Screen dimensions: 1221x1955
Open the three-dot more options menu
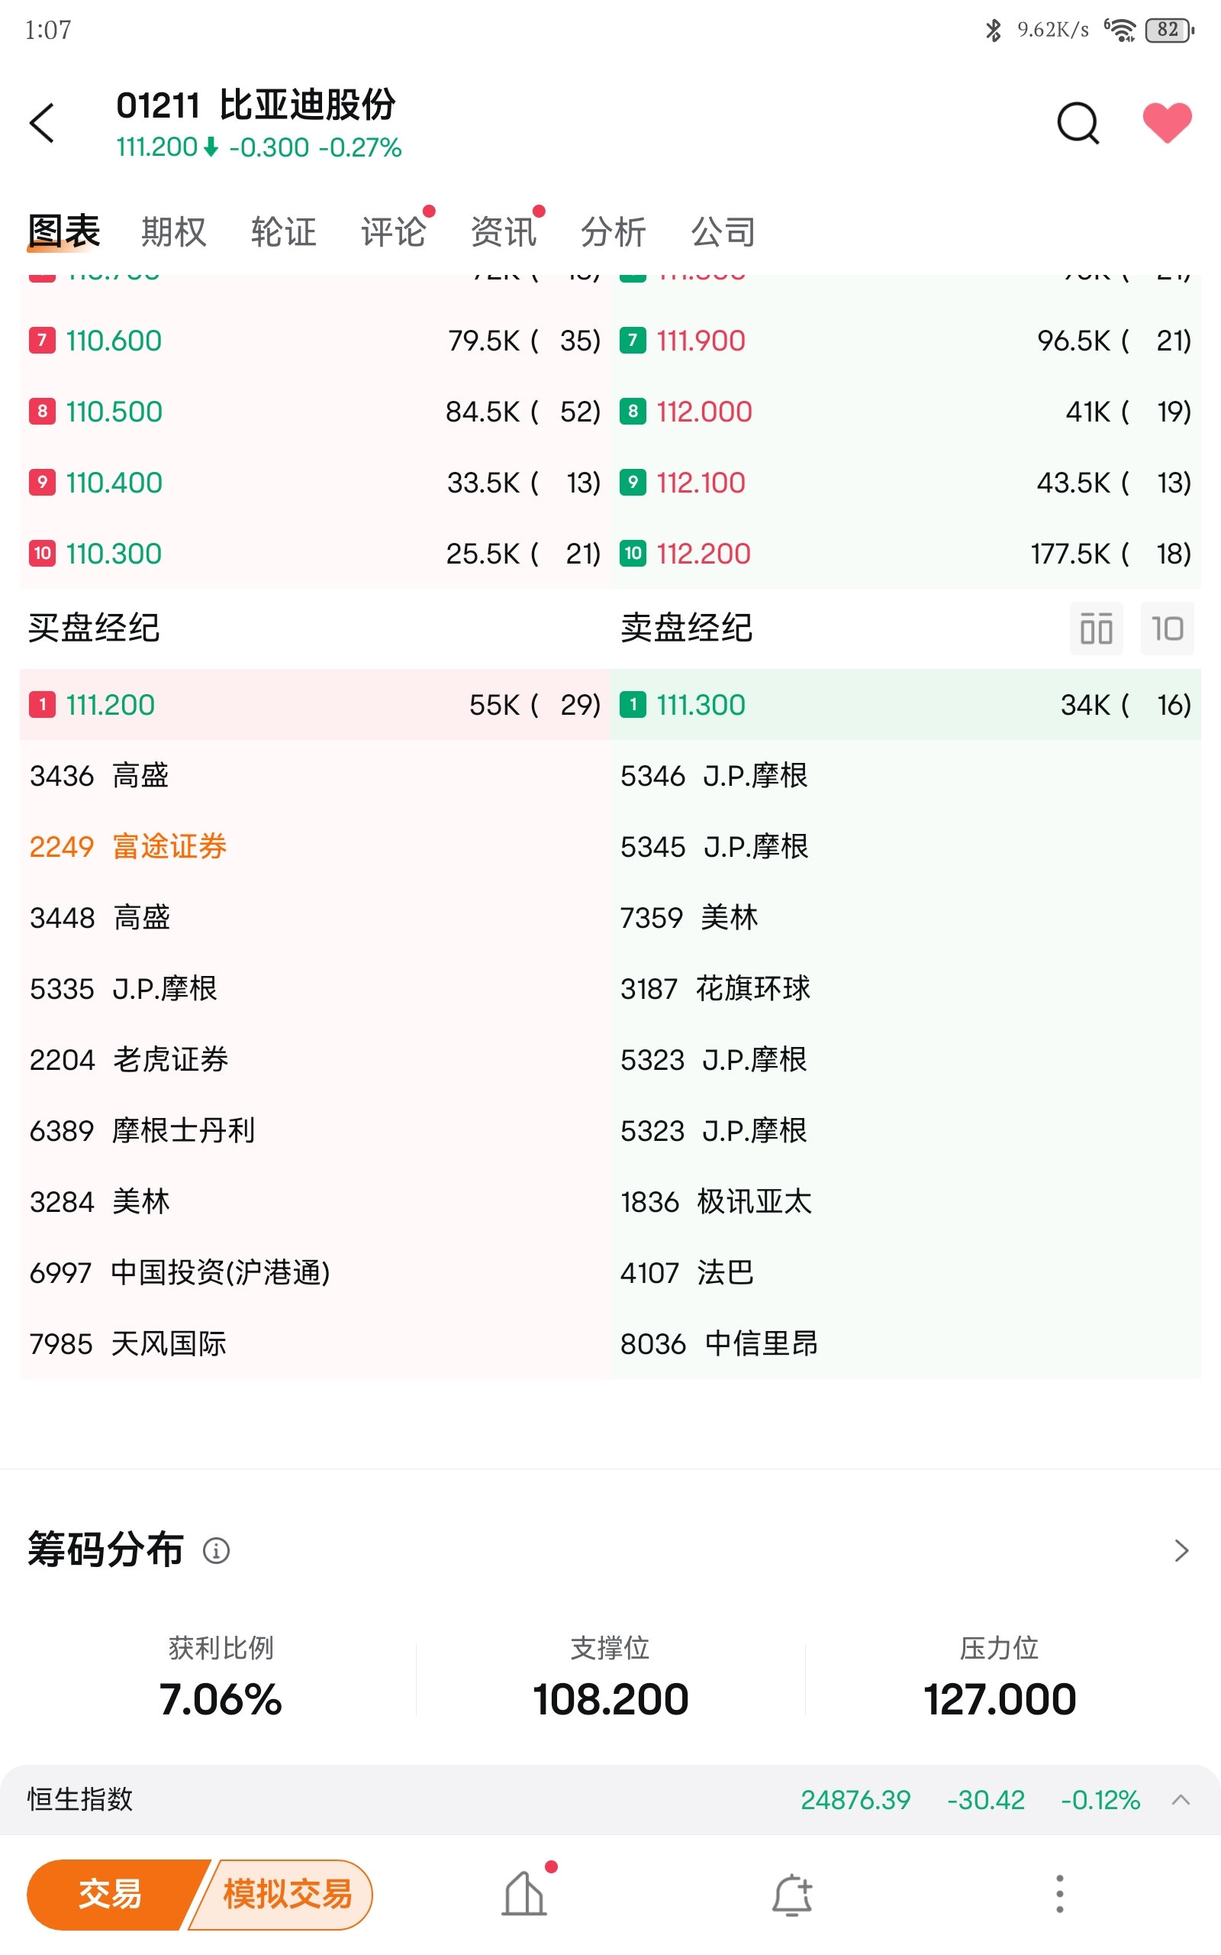click(1059, 1895)
